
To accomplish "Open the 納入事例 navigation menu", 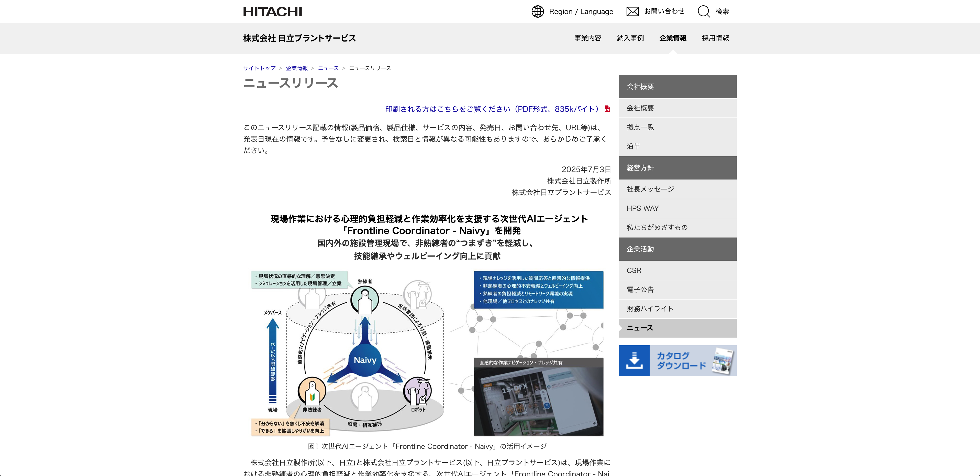I will tap(630, 38).
